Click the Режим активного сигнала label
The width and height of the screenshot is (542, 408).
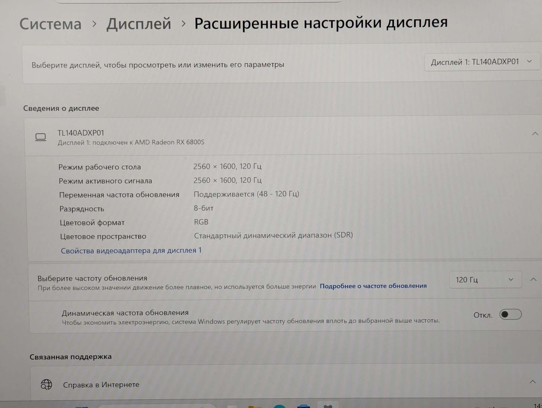click(x=105, y=181)
